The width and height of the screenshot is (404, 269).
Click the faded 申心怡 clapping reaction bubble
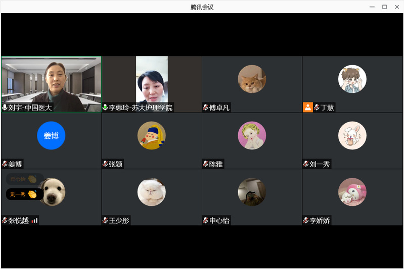[x=23, y=179]
